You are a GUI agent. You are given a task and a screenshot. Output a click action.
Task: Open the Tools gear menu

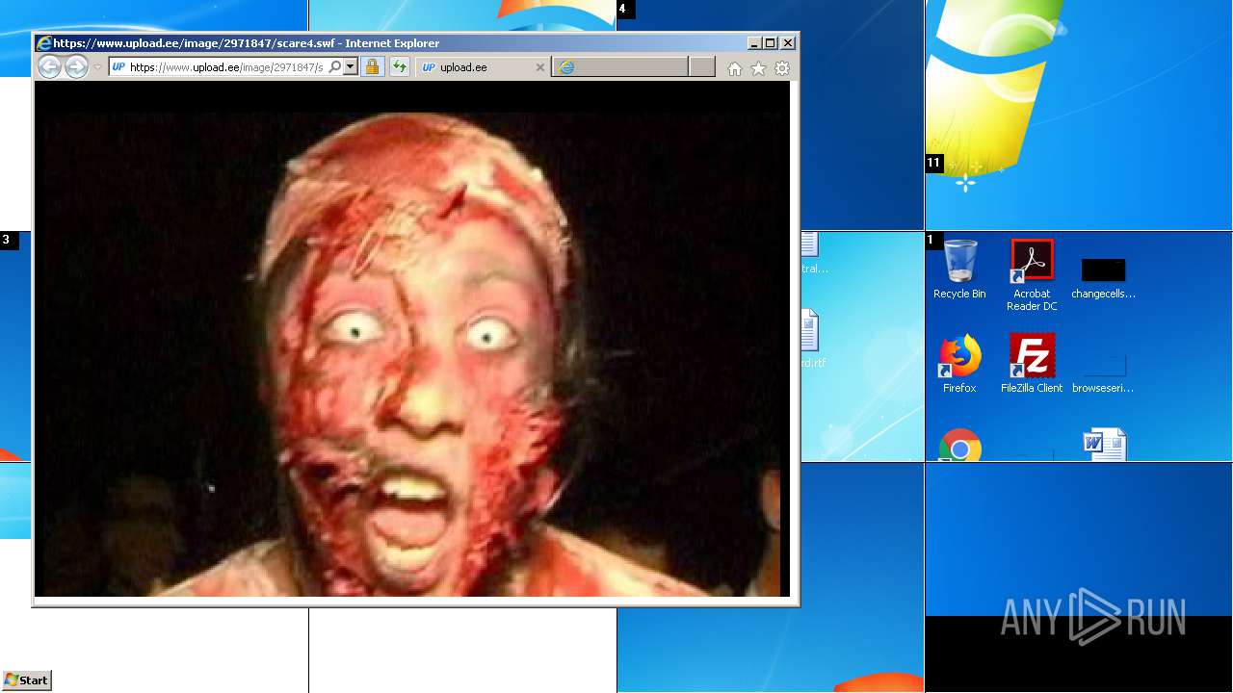[782, 68]
